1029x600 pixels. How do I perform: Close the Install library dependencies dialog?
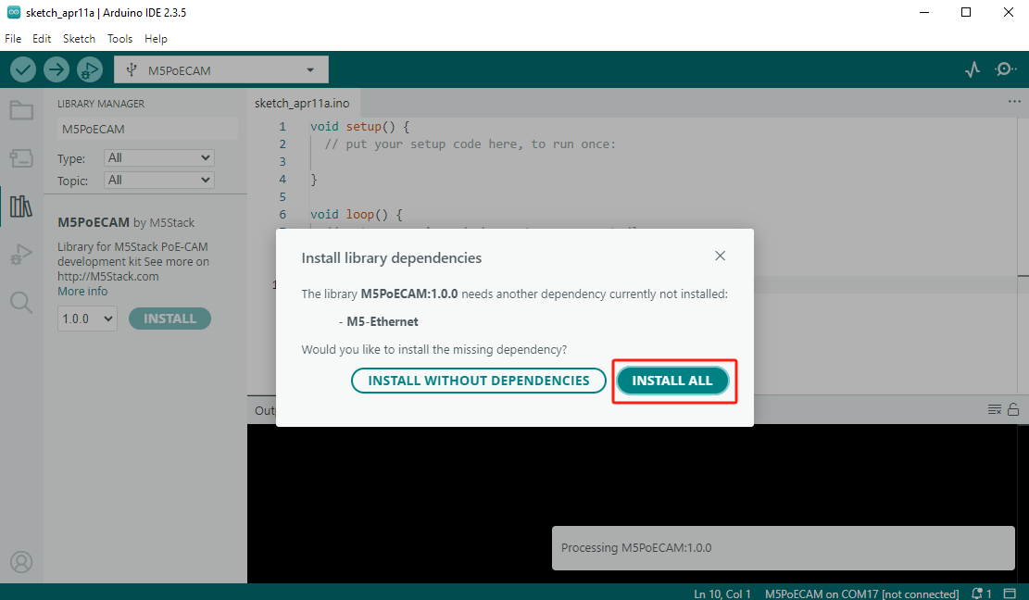pyautogui.click(x=720, y=256)
